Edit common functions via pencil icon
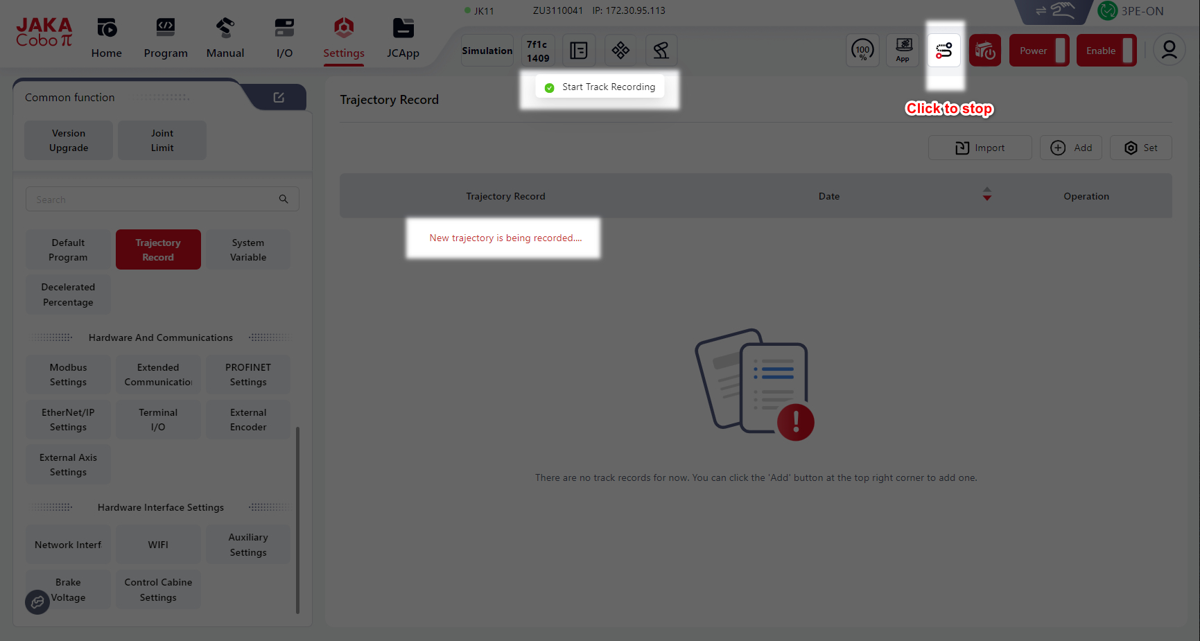The height and width of the screenshot is (641, 1200). [x=279, y=98]
